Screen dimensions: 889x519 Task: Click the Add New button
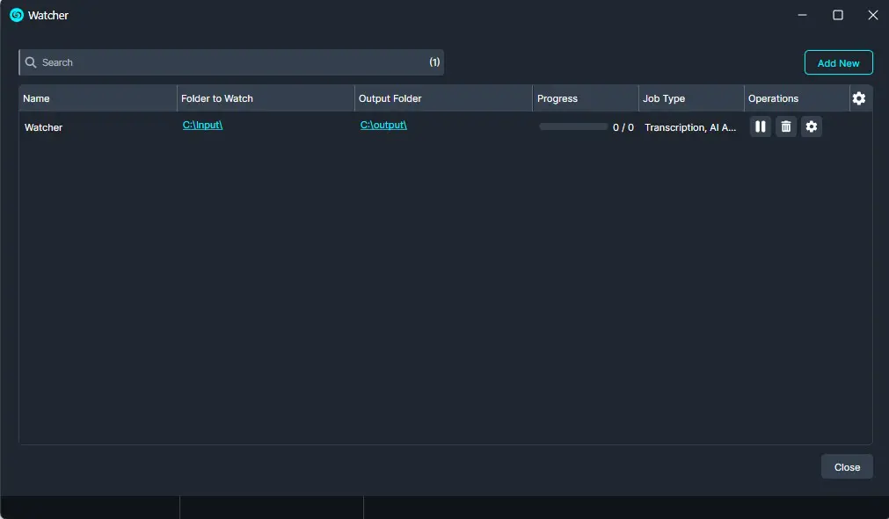pyautogui.click(x=839, y=63)
